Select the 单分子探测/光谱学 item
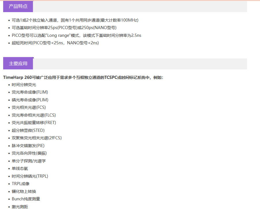The width and height of the screenshot is (260, 209). pyautogui.click(x=29, y=161)
